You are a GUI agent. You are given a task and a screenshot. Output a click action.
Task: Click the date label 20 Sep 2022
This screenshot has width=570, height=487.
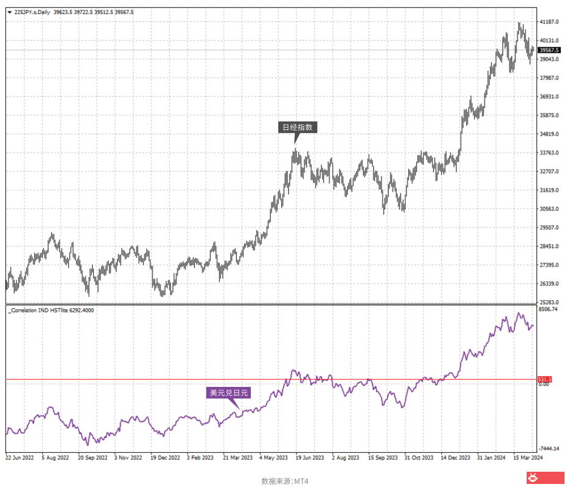pos(93,458)
